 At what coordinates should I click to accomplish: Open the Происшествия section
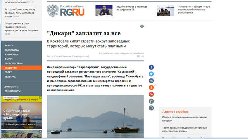pyautogui.click(x=14, y=63)
